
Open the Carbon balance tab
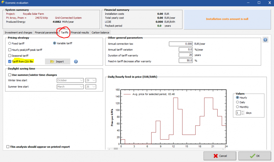tap(100, 33)
